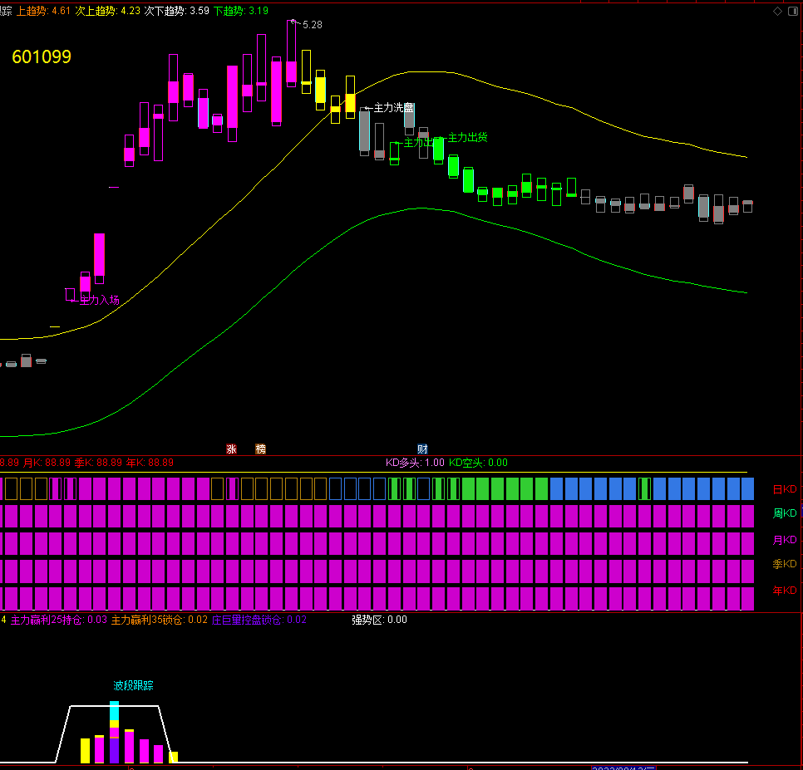
Task: Click the 5.28 high price label
Action: [x=313, y=25]
